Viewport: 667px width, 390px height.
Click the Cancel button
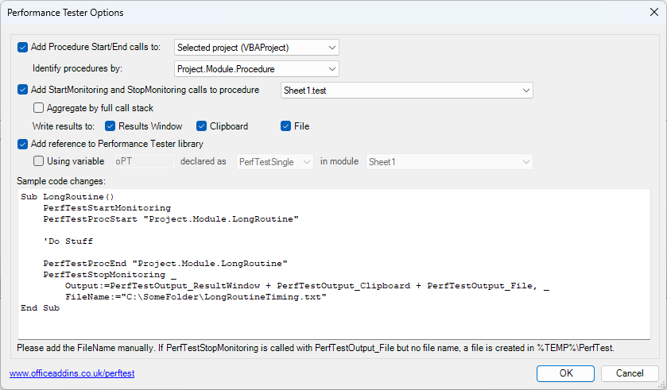click(629, 373)
